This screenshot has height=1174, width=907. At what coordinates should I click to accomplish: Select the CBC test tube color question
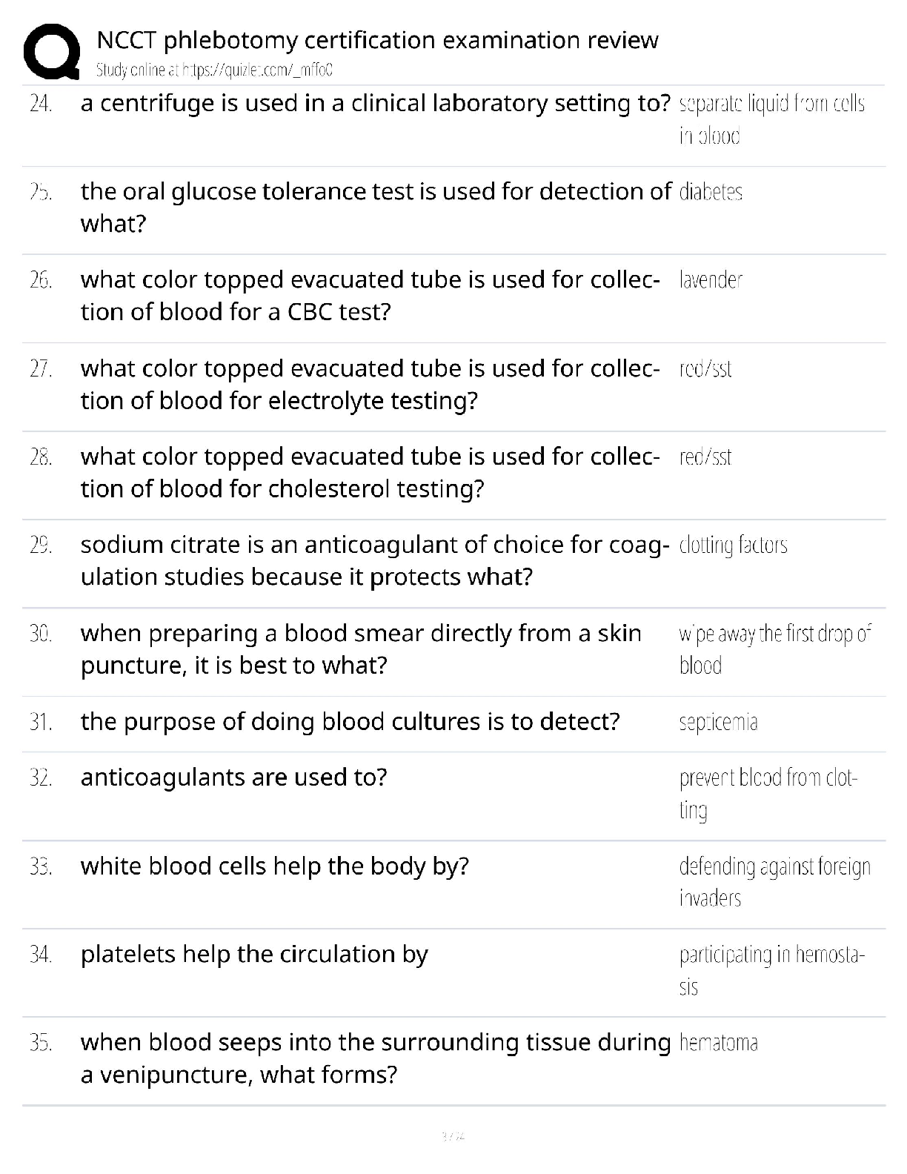tap(371, 296)
